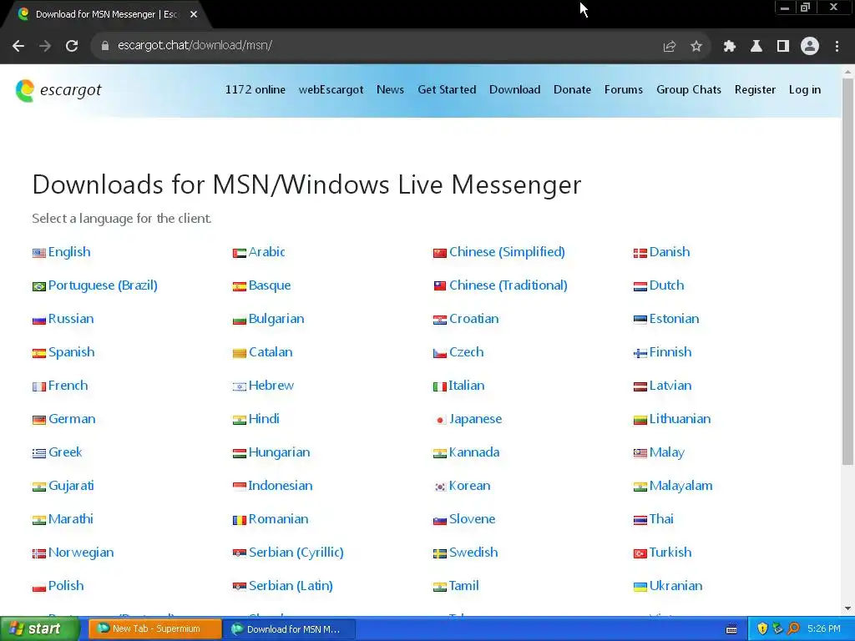Image resolution: width=855 pixels, height=641 pixels.
Task: Open the Windows start button
Action: pos(40,629)
